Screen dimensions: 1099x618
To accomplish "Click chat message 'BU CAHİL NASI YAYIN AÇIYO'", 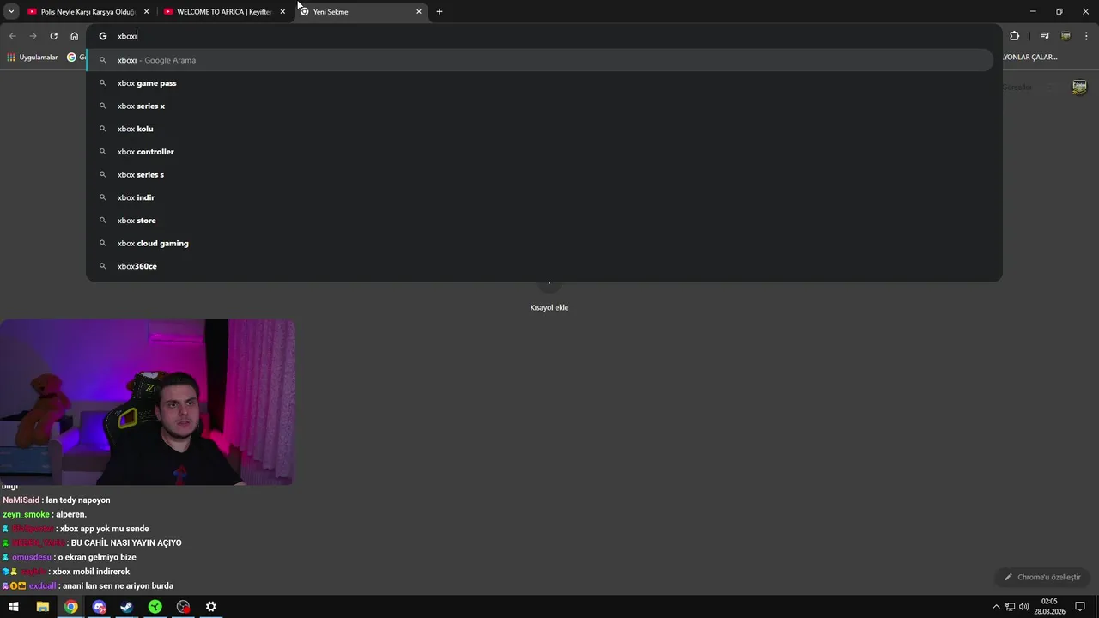I will pos(126,543).
